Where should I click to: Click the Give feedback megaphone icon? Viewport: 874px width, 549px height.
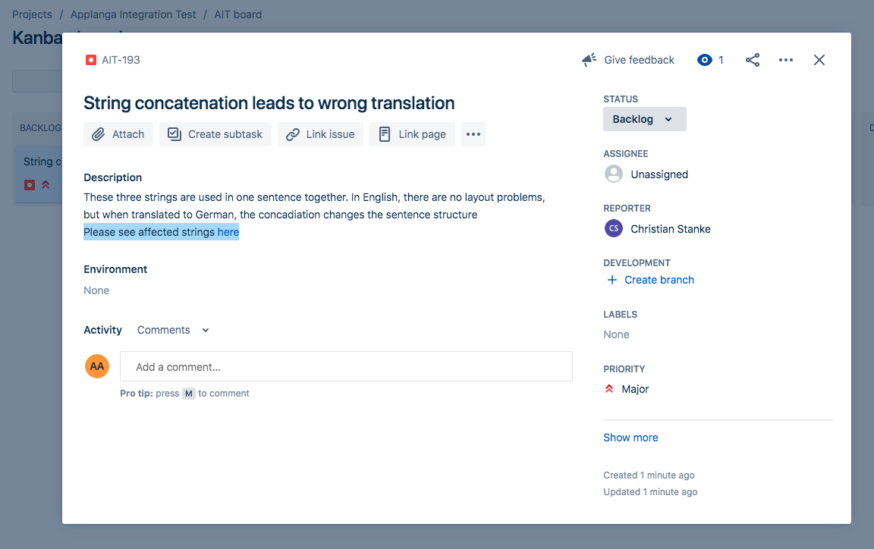(x=589, y=60)
